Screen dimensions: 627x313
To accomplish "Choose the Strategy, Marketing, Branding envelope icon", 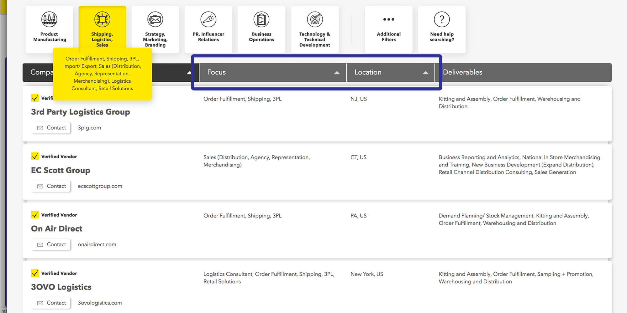I will tap(155, 19).
